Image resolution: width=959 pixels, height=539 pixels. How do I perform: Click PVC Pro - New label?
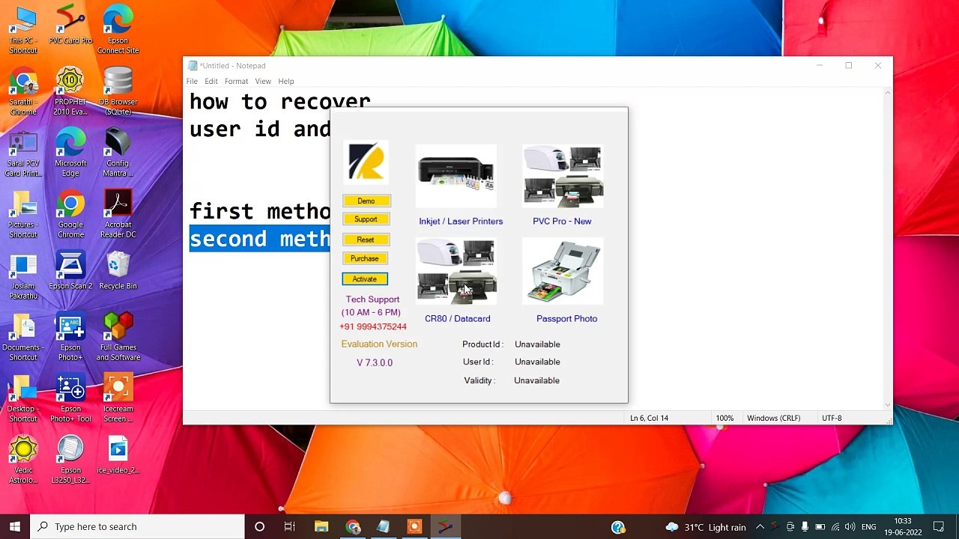point(562,222)
